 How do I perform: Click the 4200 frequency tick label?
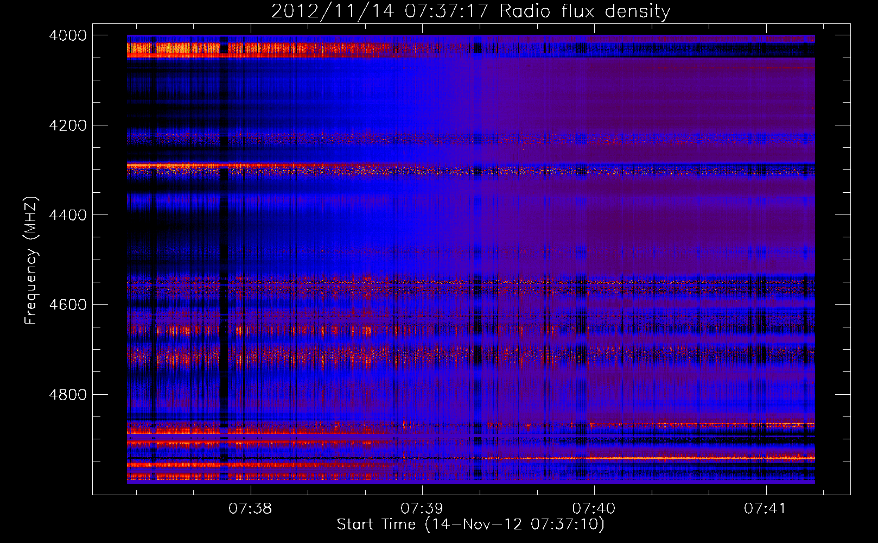[68, 125]
